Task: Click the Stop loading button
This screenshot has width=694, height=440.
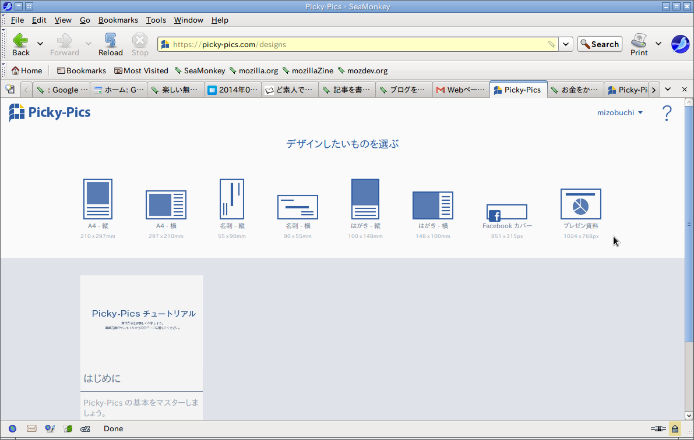Action: click(140, 45)
